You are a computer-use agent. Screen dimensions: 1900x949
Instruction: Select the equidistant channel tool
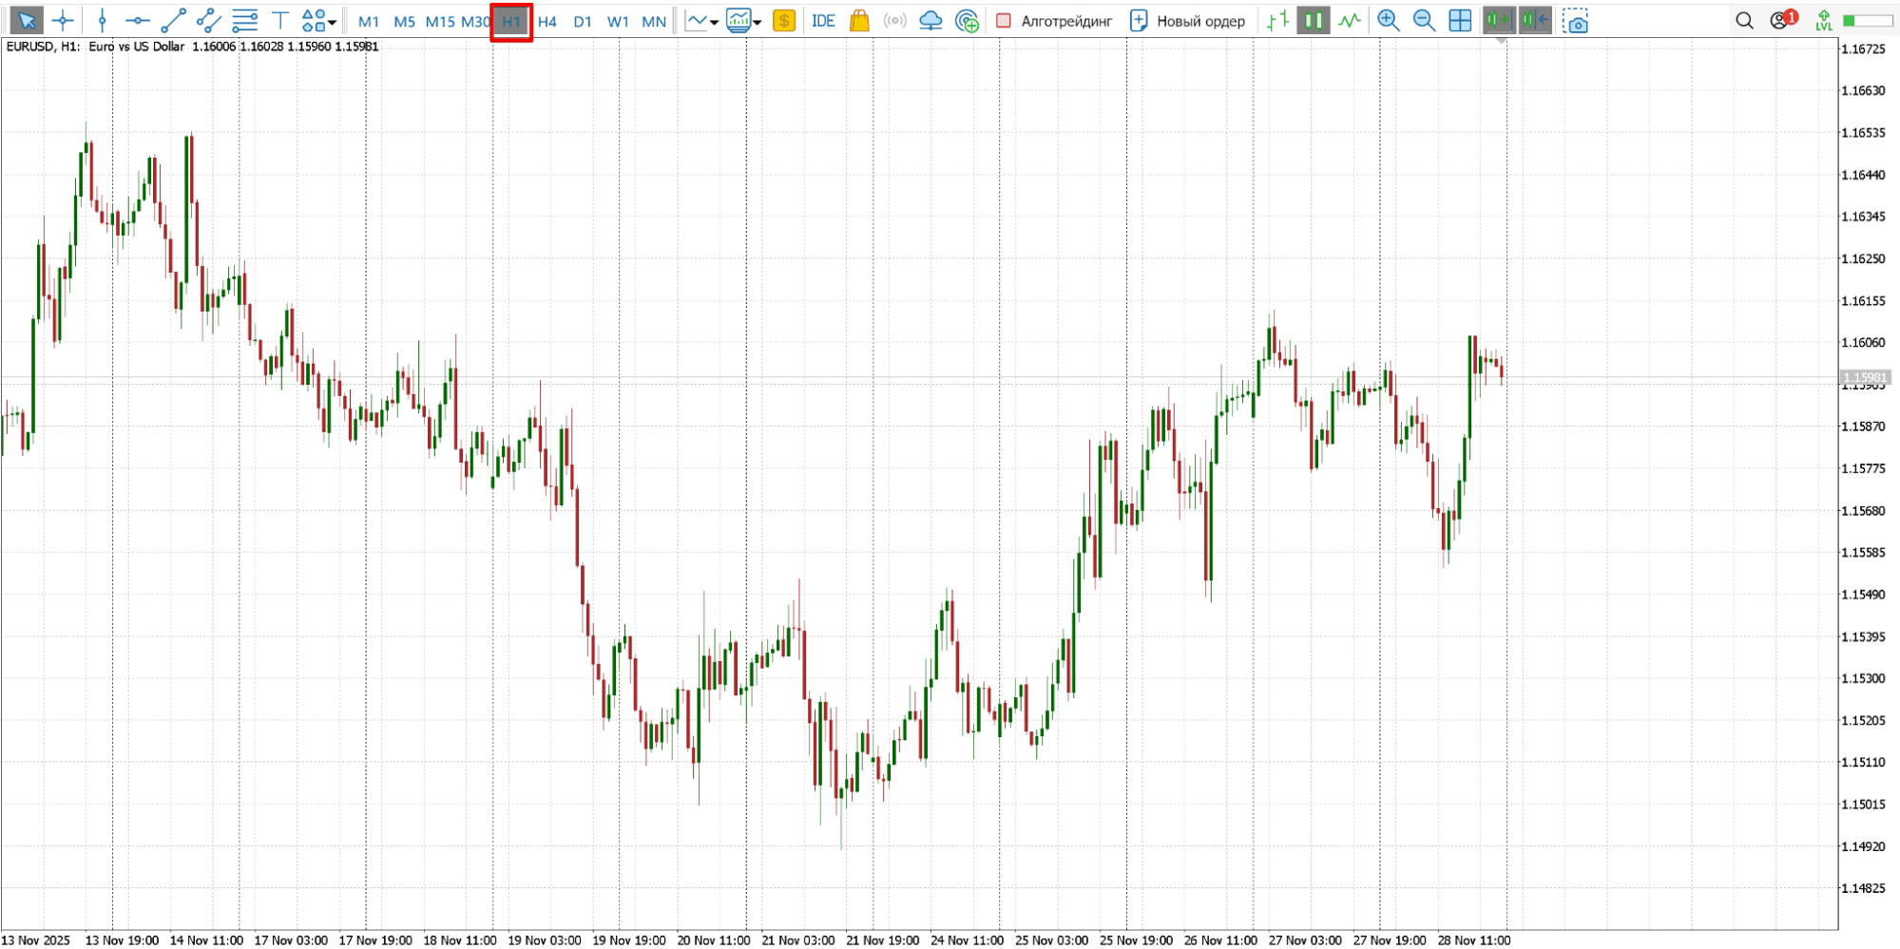[208, 20]
